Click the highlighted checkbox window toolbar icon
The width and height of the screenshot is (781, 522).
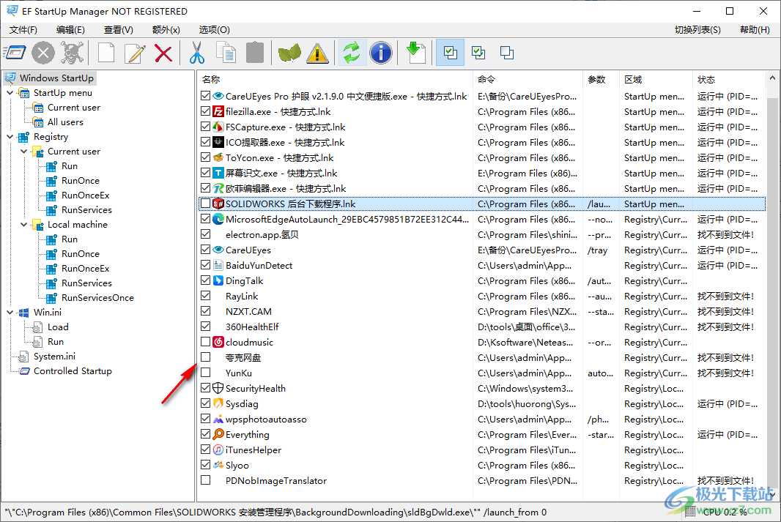451,53
